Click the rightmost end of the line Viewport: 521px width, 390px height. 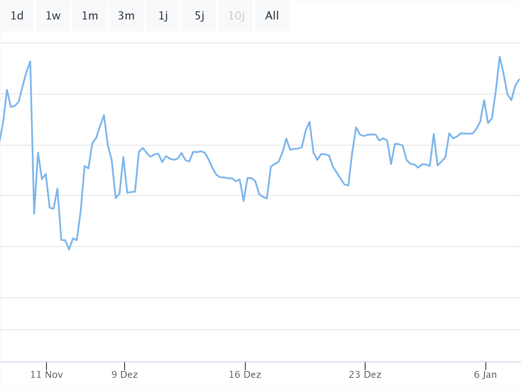[519, 79]
